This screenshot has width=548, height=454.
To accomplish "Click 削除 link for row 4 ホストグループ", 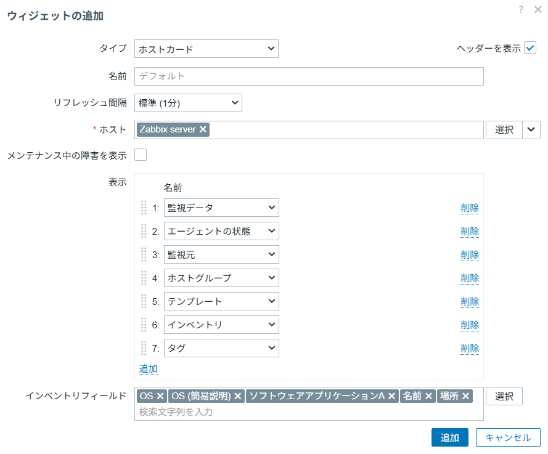I will pos(470,278).
